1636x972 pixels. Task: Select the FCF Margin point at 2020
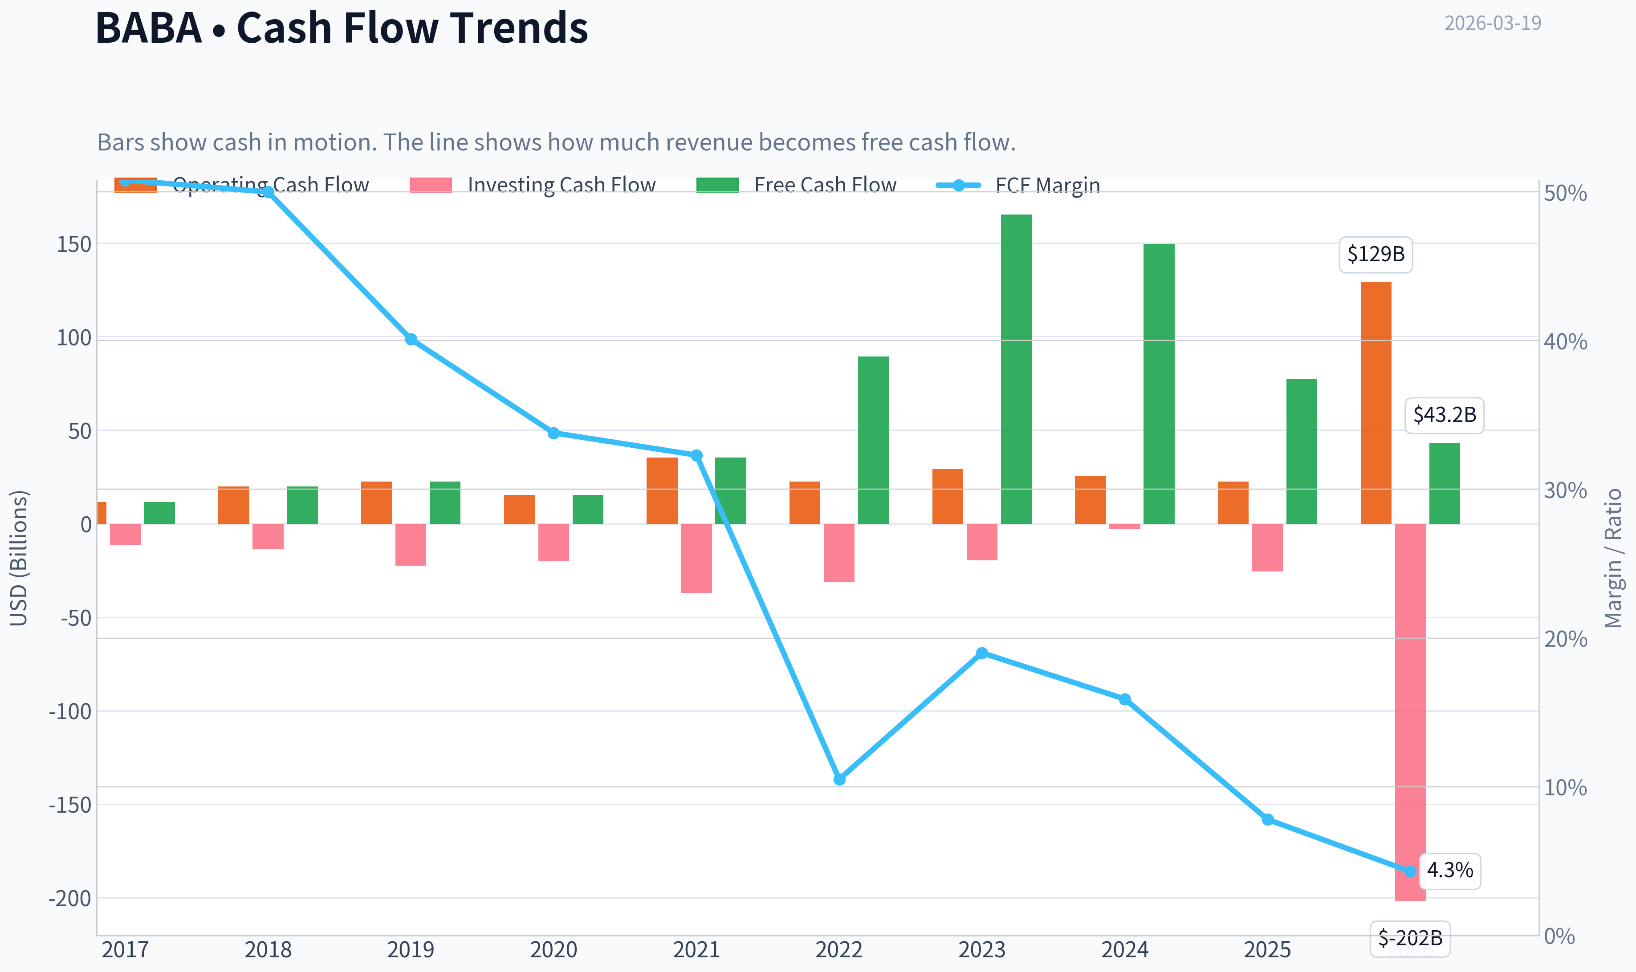point(553,433)
